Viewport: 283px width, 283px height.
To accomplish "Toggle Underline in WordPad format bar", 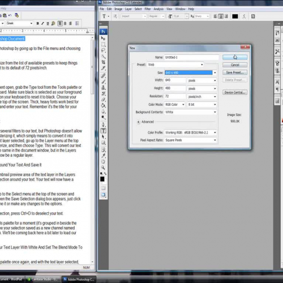I will 48,23.
